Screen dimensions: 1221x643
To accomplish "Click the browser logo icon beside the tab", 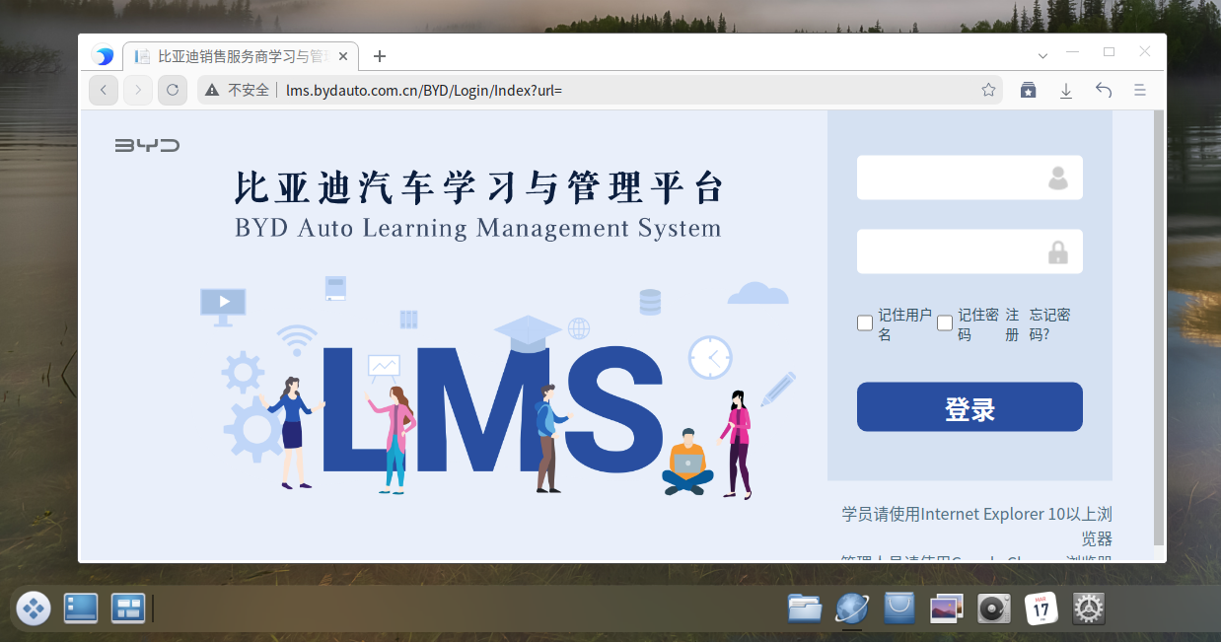I will click(103, 56).
